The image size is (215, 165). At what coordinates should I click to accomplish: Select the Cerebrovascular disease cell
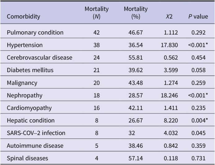39,58
